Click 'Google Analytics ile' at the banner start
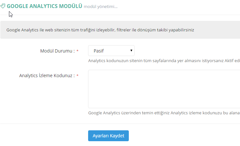Viewport: 240px width, 146px height. coord(26,30)
